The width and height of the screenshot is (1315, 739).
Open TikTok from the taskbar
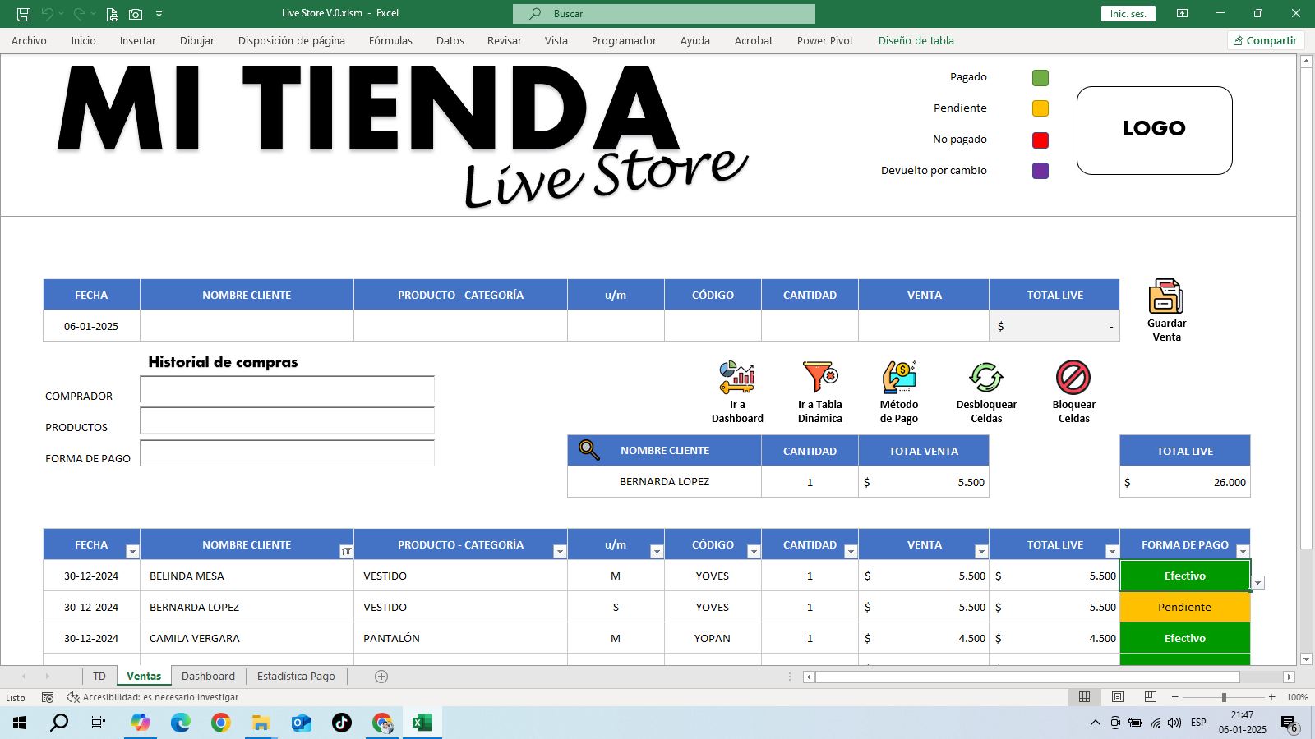(x=340, y=723)
